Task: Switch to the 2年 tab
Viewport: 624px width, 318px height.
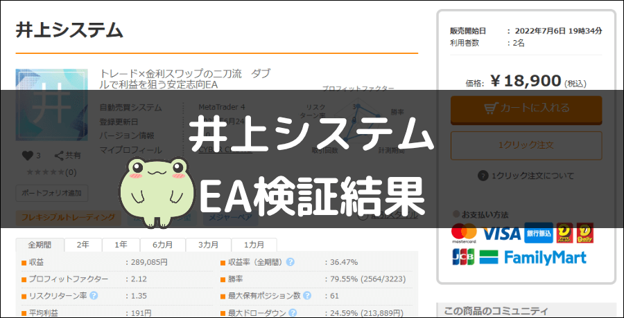Action: 83,245
